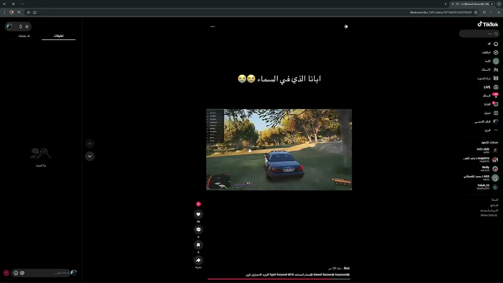Click the #fyp hashtag in the caption

tap(272, 275)
